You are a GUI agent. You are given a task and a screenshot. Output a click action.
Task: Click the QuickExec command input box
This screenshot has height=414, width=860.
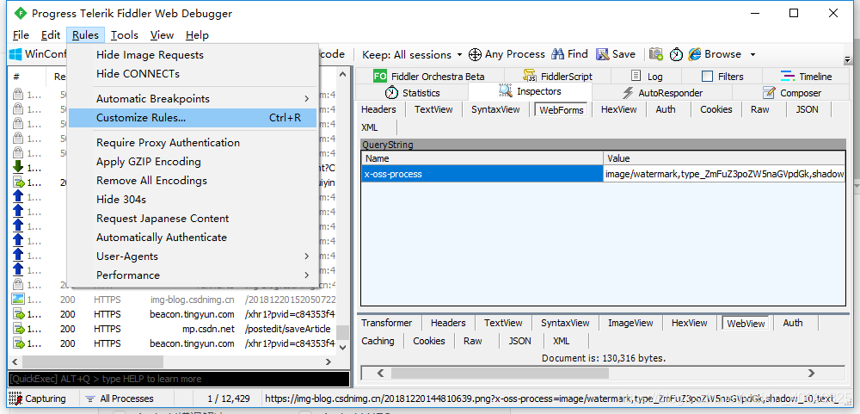179,379
